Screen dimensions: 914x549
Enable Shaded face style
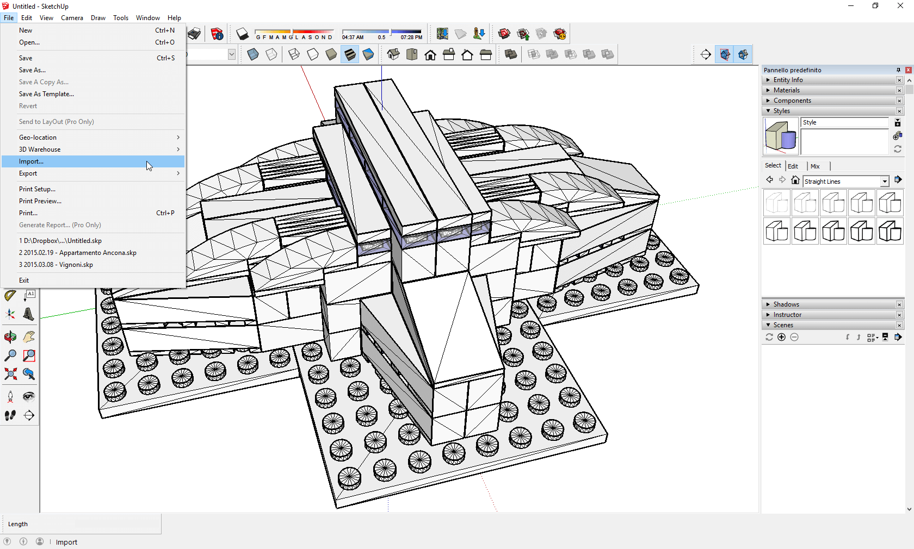331,54
